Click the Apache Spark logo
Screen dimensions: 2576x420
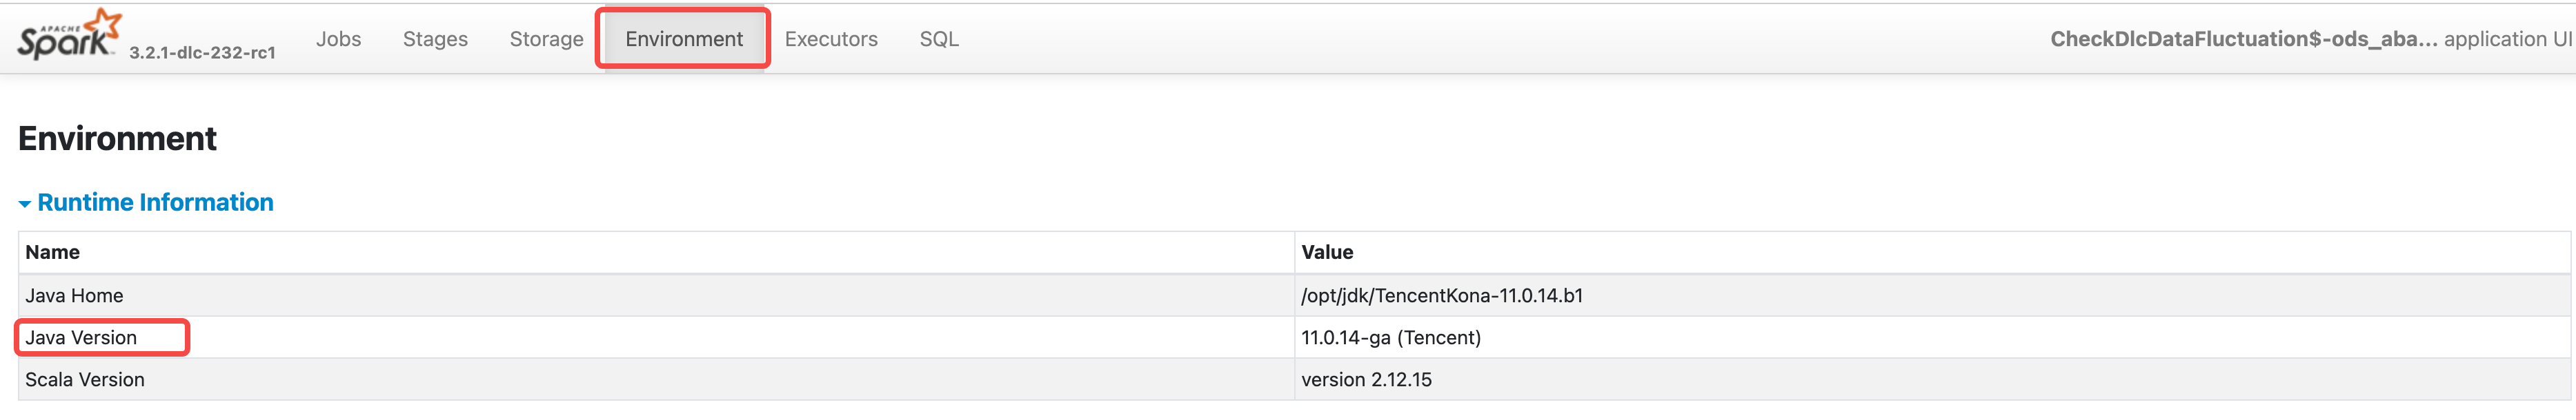68,36
